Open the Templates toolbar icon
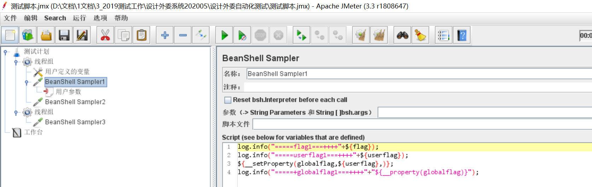The width and height of the screenshot is (592, 187). click(28, 35)
